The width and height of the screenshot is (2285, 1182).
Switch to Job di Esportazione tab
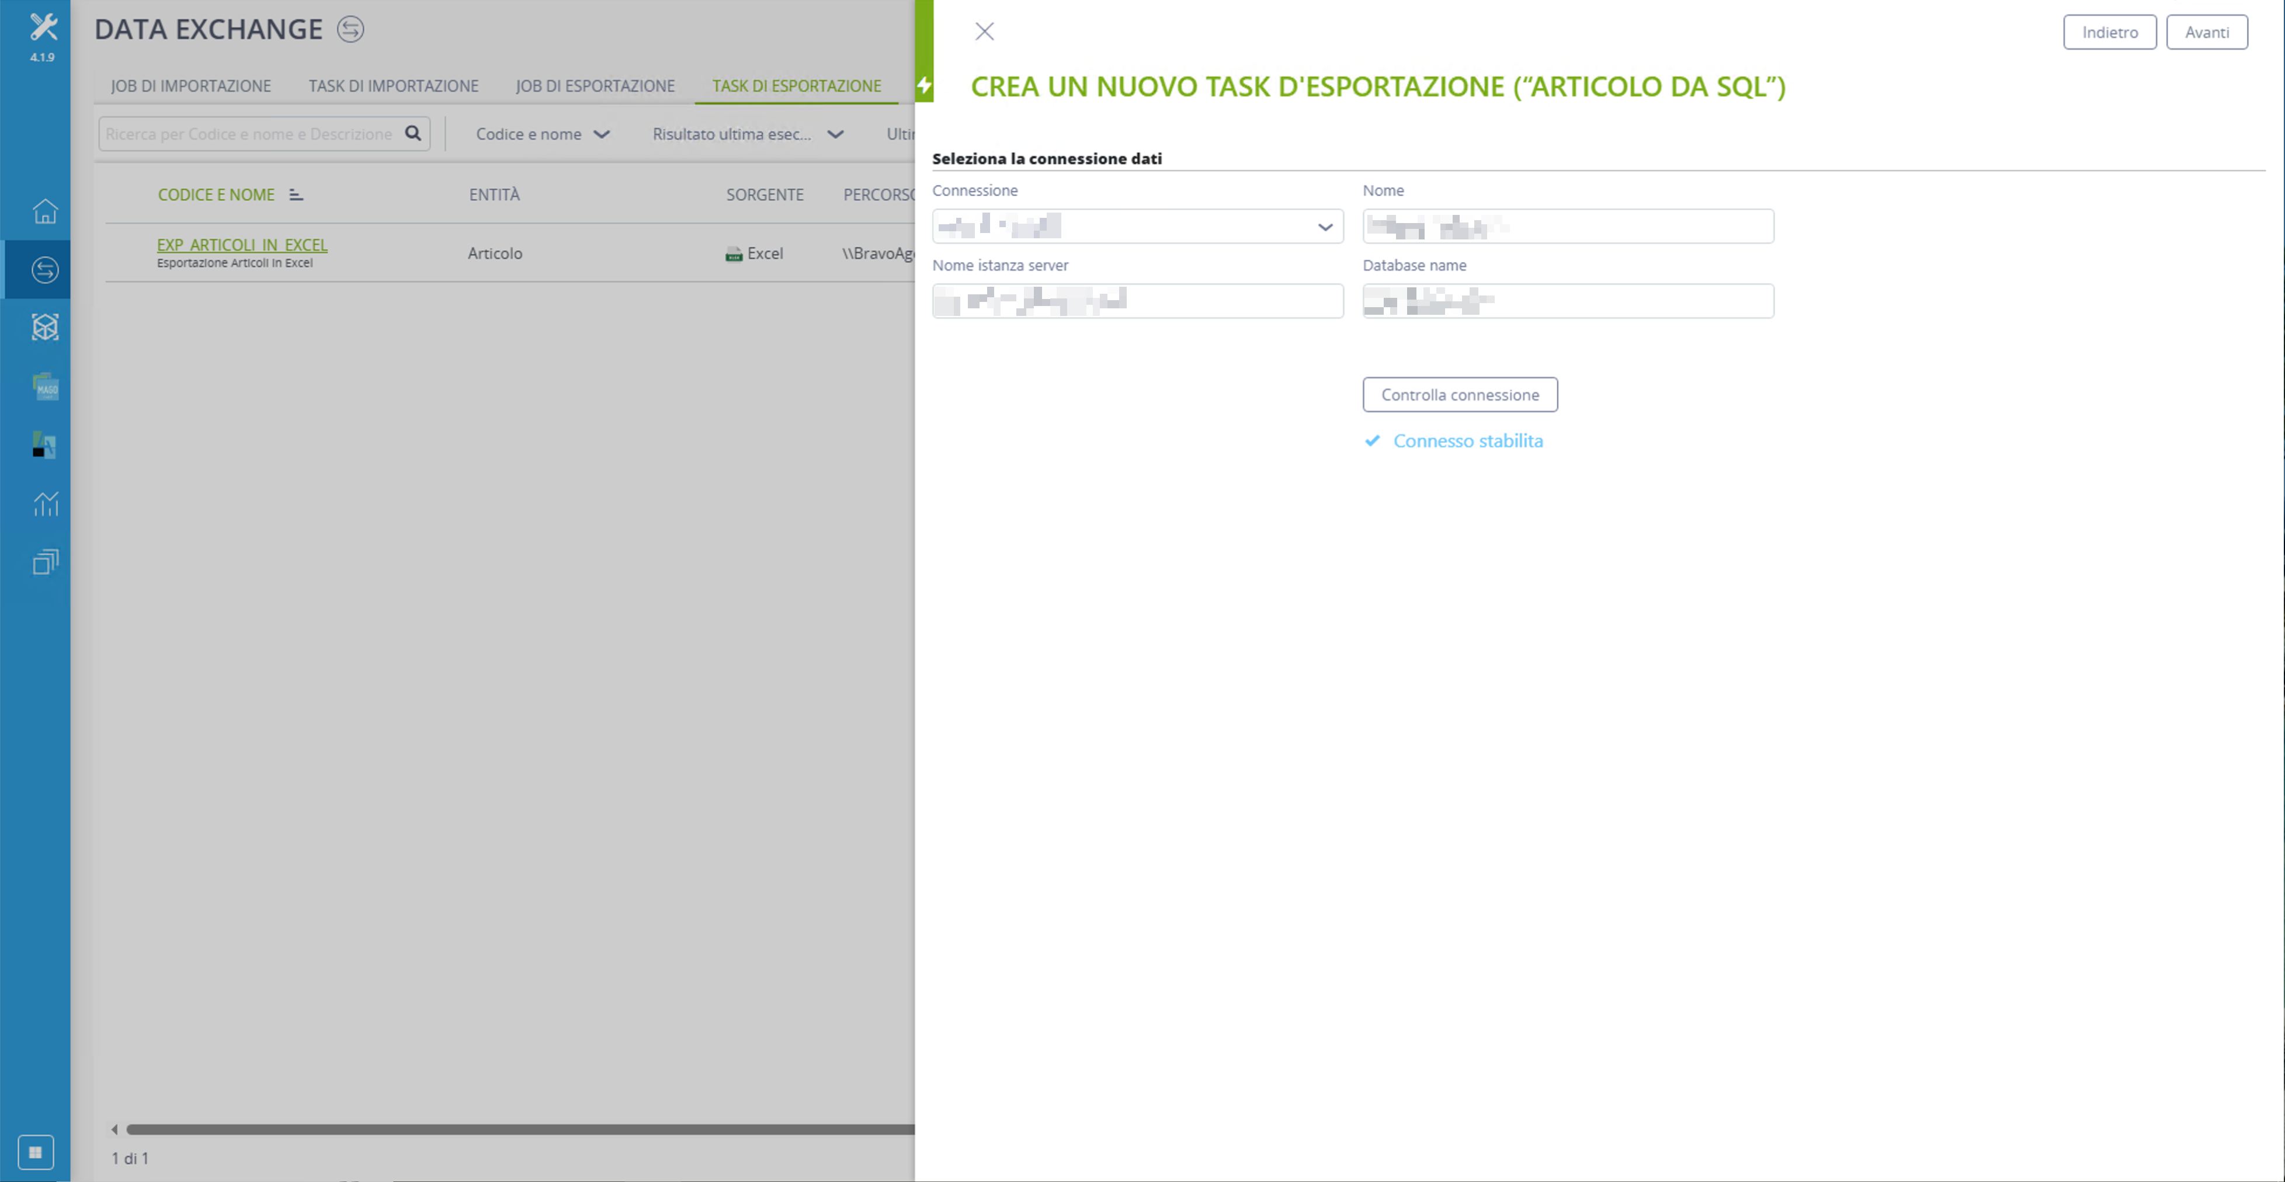pyautogui.click(x=595, y=86)
